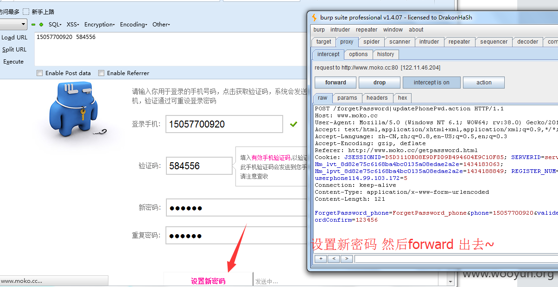
Task: Click the Content-Length: 121 header line
Action: click(350, 199)
